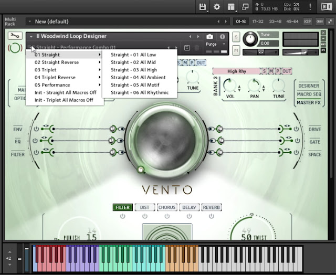
Task: Adjust Bank 3 VOL stepper arrows
Action: [x=239, y=88]
